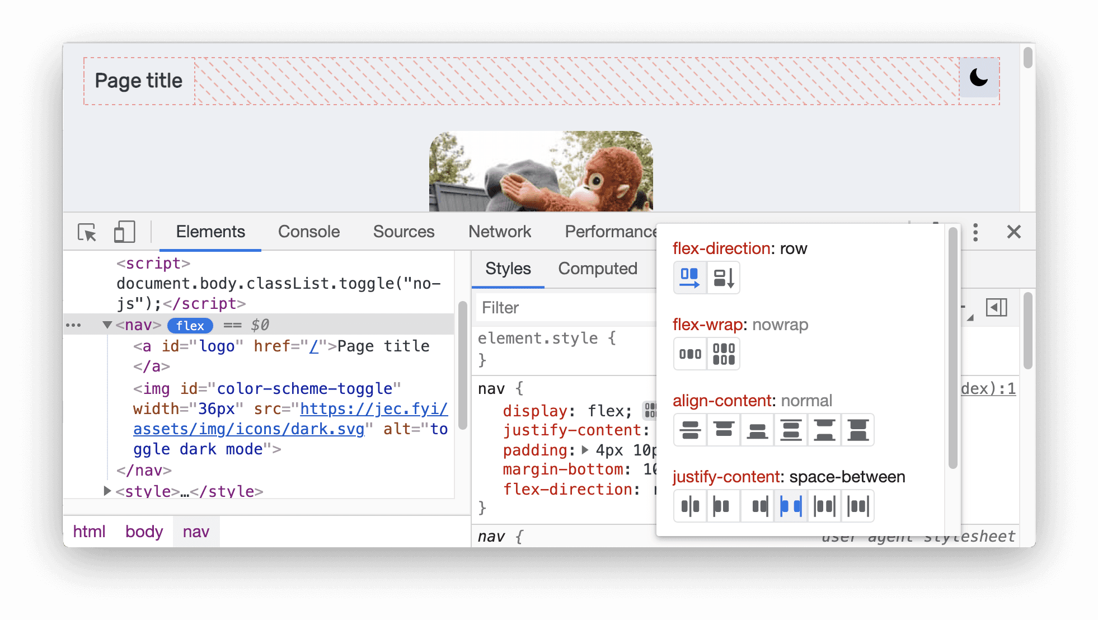The width and height of the screenshot is (1098, 620).
Task: Select flex-wrap nowrap icon
Action: click(x=688, y=352)
